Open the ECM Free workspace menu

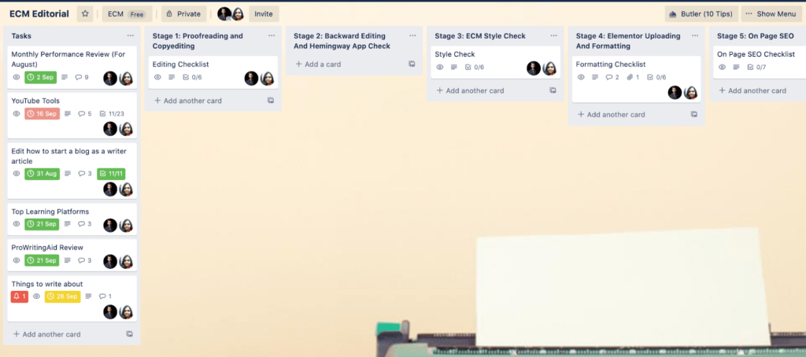coord(124,14)
